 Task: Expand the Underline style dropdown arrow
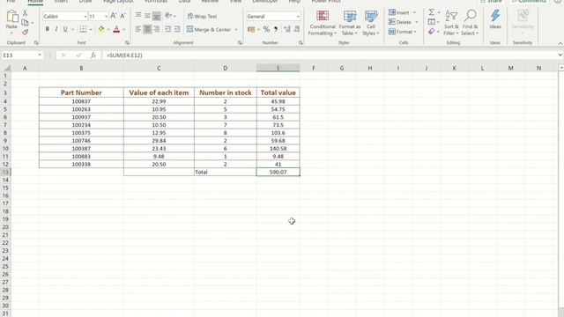(x=72, y=29)
